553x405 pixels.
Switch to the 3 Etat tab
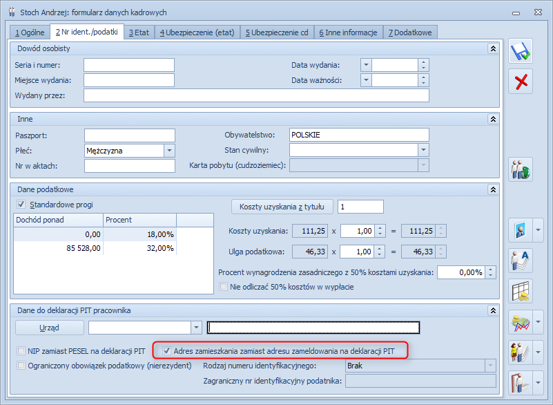tap(139, 31)
